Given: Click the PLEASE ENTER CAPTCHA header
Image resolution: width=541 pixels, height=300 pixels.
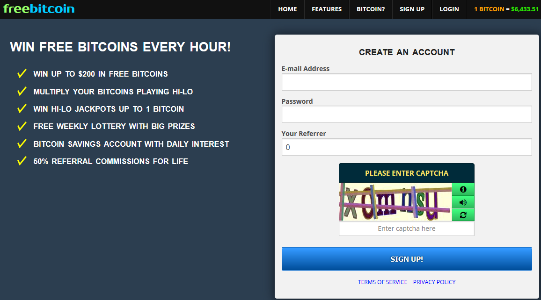Looking at the screenshot, I should [406, 173].
